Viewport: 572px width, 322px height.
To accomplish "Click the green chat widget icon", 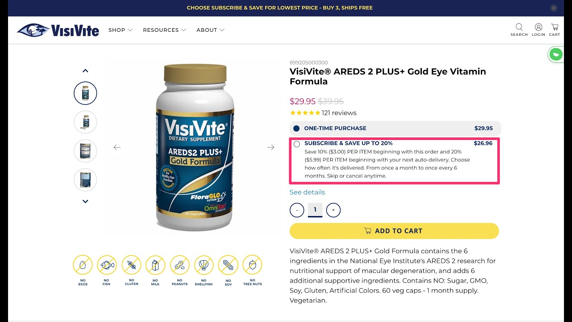I will pyautogui.click(x=556, y=55).
